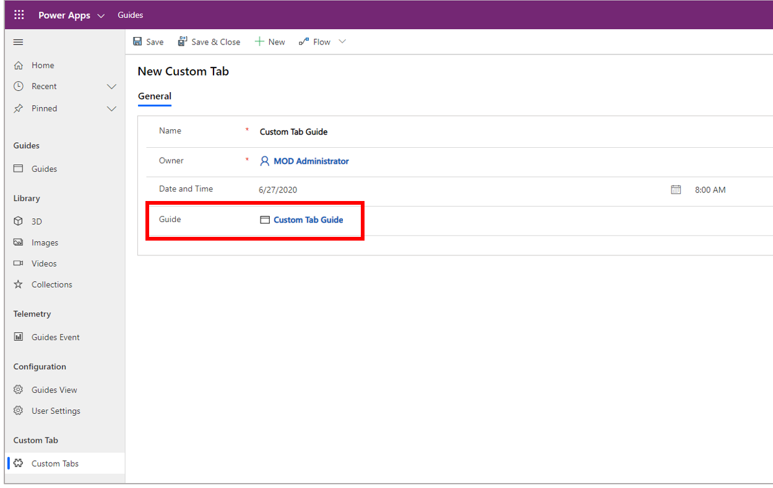Click the Custom Tabs puzzle icon
This screenshot has height=488, width=773.
pyautogui.click(x=19, y=463)
